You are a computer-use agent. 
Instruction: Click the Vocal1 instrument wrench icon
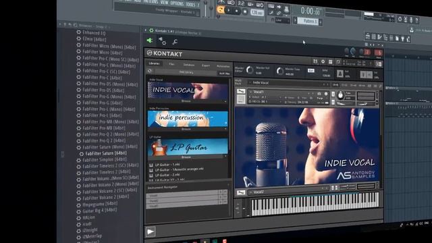[x=241, y=91]
